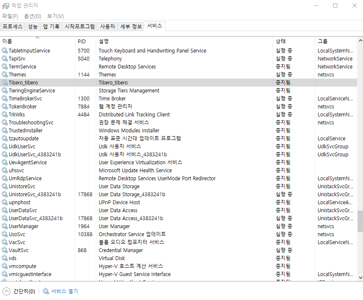Sort by the 설명 column header
Viewport: 363px width, 300px height.
tap(184, 42)
